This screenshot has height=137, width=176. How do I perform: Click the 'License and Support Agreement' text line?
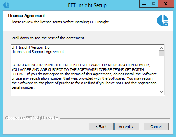point(38,52)
